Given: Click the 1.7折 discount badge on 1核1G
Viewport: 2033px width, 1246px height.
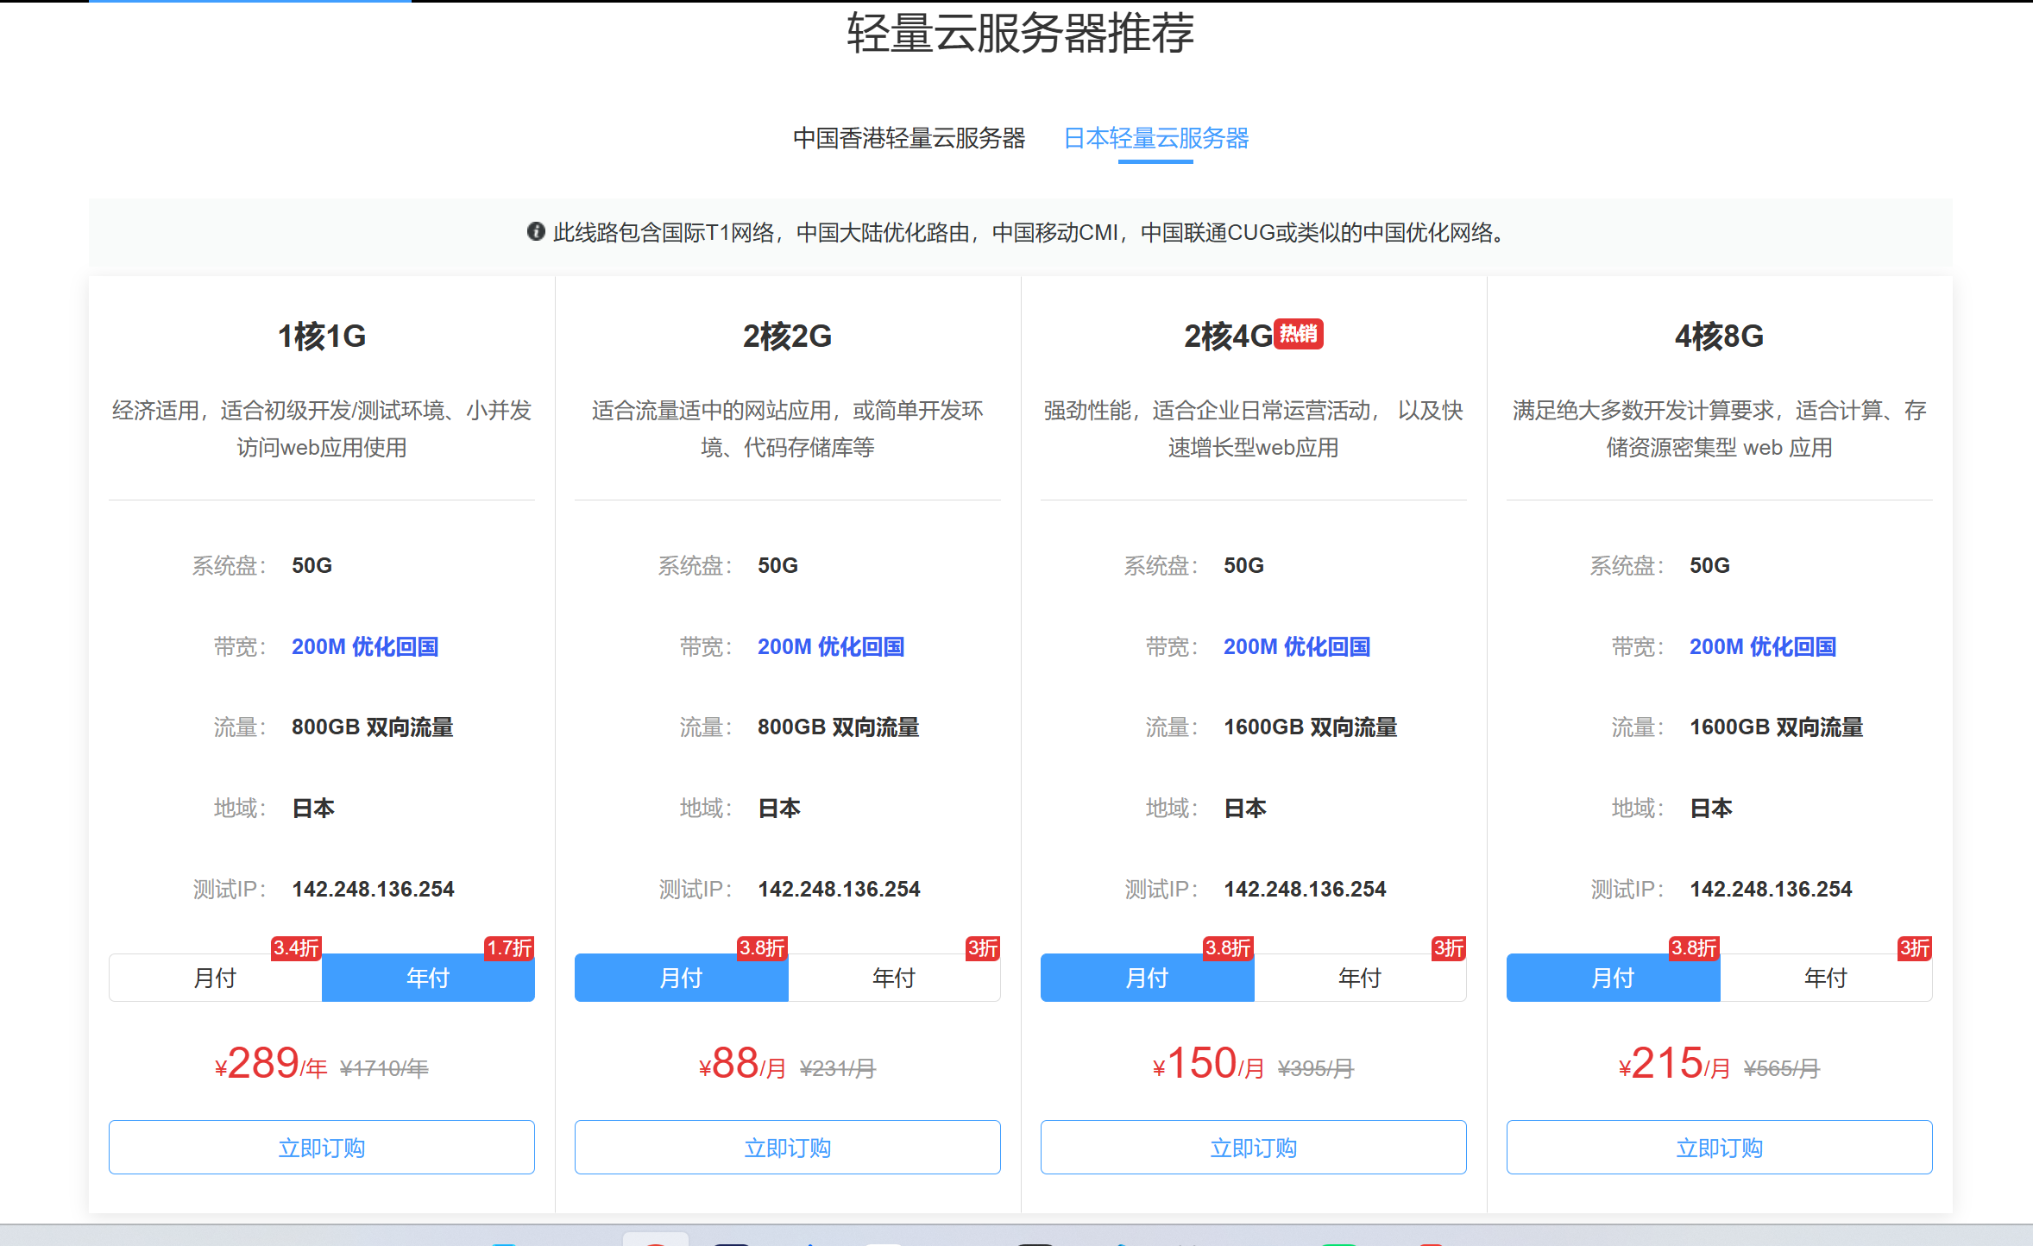Looking at the screenshot, I should click(x=509, y=947).
